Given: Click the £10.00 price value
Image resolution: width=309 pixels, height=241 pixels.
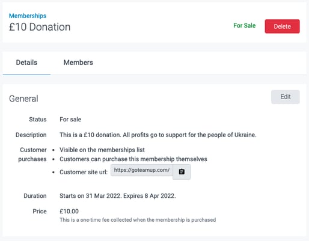Looking at the screenshot, I should pos(69,212).
